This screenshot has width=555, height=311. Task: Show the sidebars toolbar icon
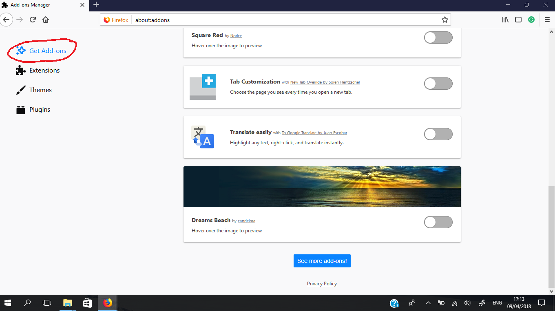coord(518,20)
